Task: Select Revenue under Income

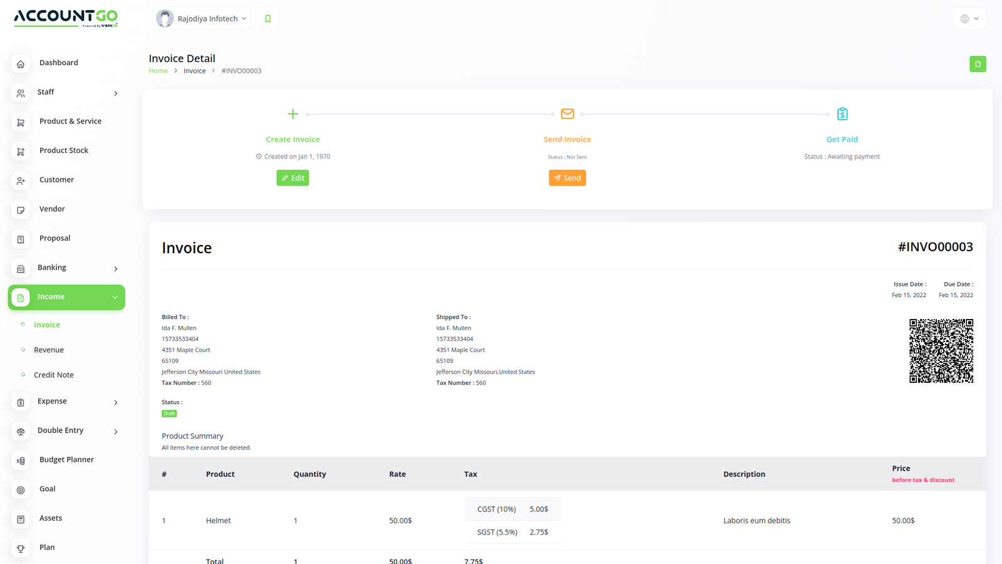Action: [49, 350]
